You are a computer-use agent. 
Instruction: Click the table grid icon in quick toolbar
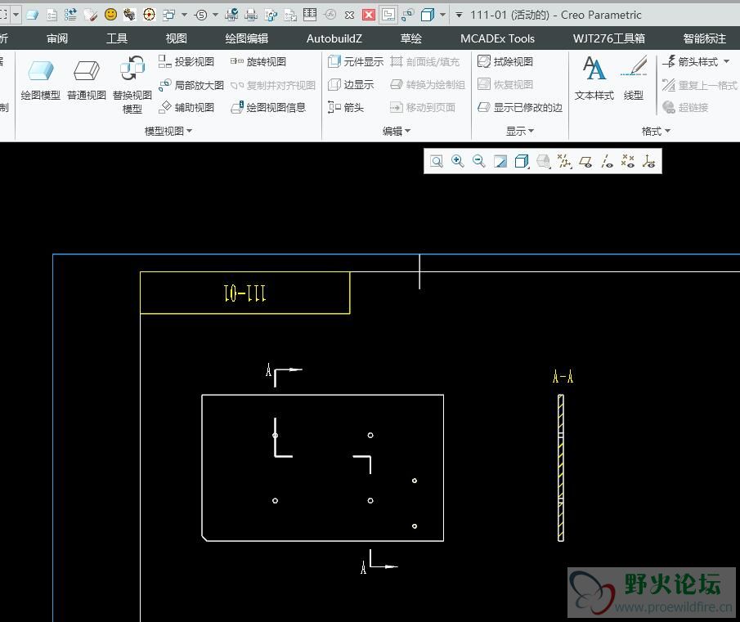310,15
